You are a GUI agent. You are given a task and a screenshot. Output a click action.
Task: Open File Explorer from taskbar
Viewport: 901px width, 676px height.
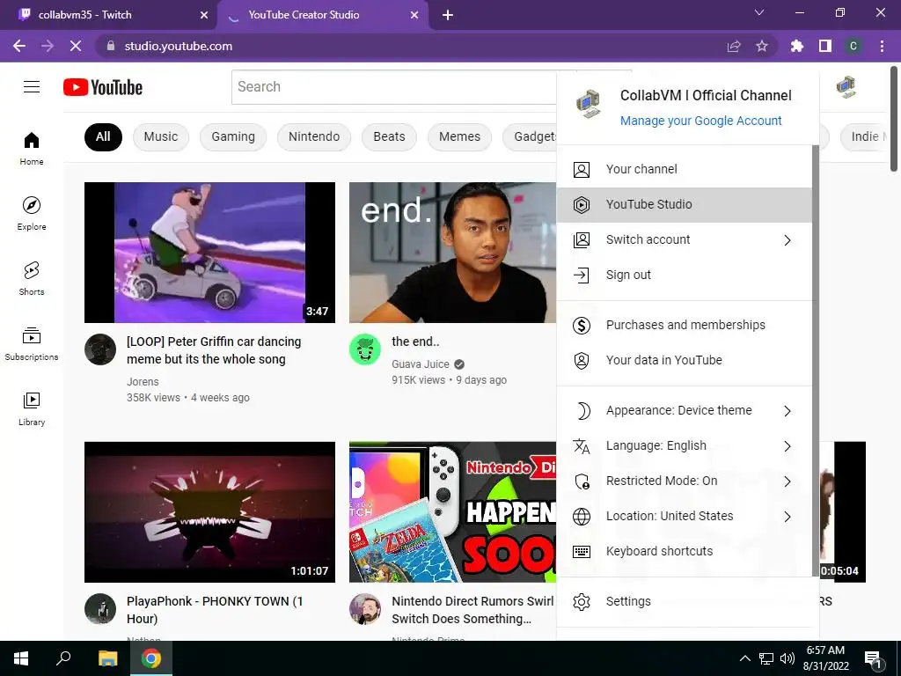coord(107,658)
